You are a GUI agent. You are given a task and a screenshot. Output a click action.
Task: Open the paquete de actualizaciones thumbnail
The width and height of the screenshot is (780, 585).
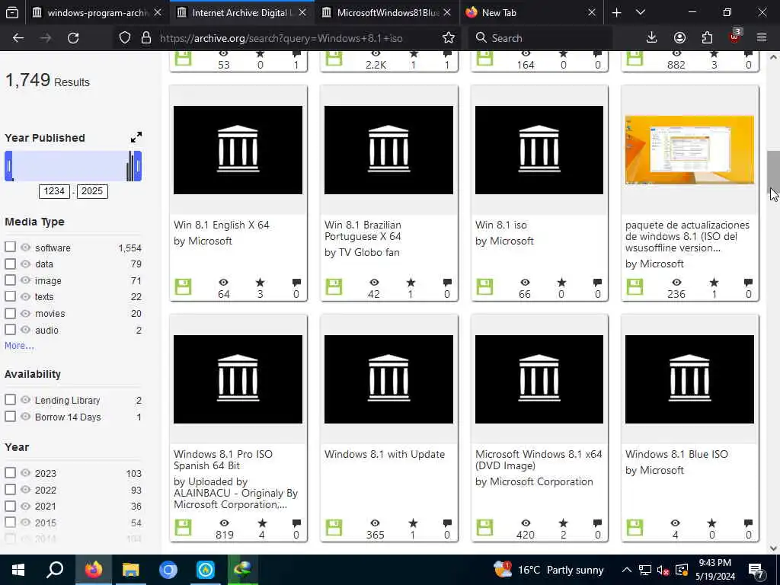pos(689,150)
